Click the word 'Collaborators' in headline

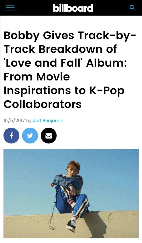click(43, 104)
